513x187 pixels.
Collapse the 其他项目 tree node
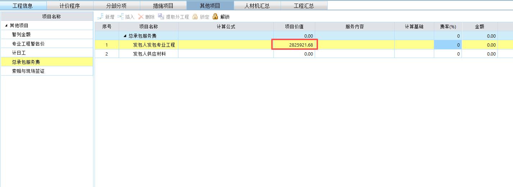pos(6,26)
